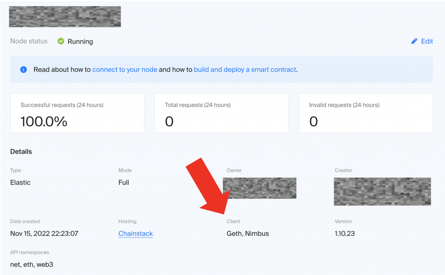This screenshot has width=445, height=275.
Task: Open the 'connect to your node' link
Action: click(x=125, y=70)
